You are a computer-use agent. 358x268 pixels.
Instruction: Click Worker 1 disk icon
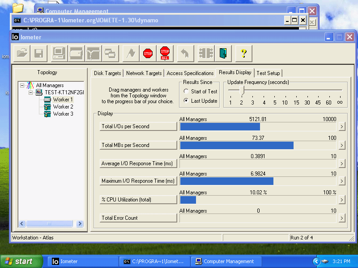point(47,100)
